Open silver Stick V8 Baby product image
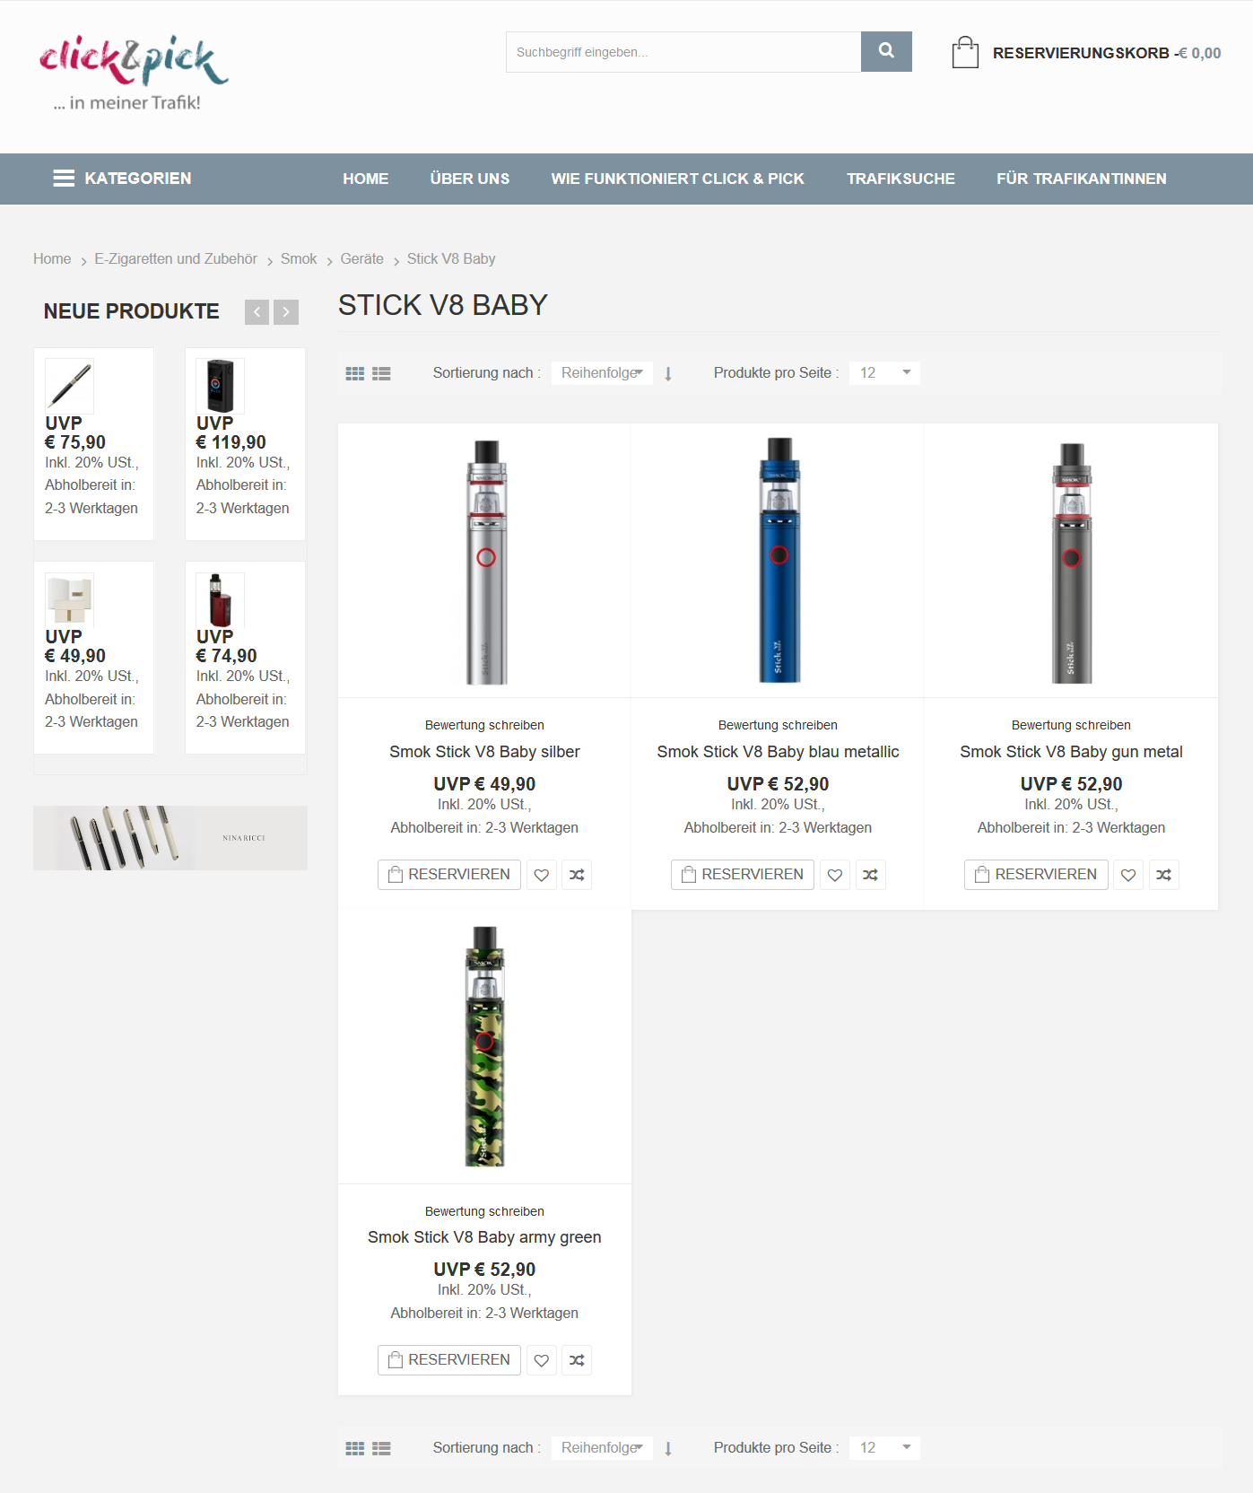Viewport: 1253px width, 1493px height. [485, 562]
